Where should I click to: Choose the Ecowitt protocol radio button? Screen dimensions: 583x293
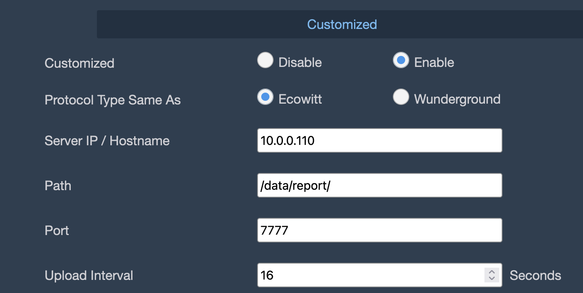click(x=265, y=97)
